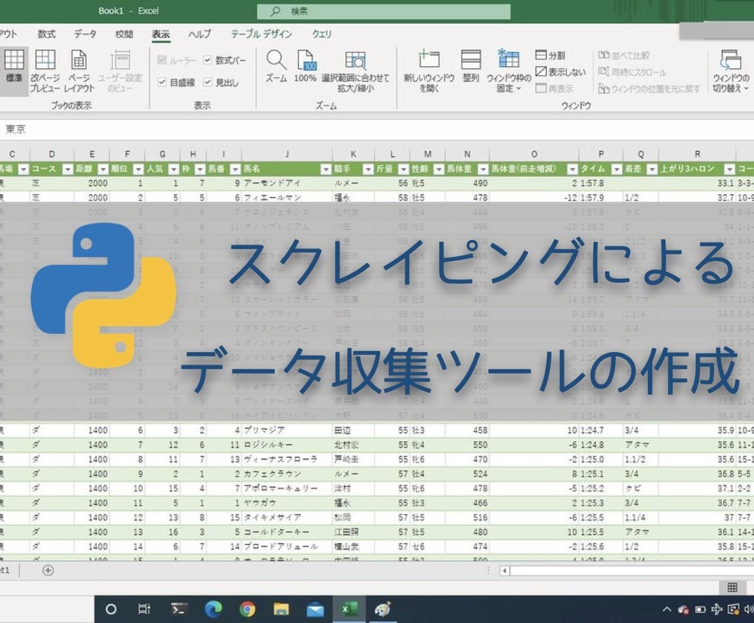Select cell with horse name プリマジア

[x=287, y=431]
